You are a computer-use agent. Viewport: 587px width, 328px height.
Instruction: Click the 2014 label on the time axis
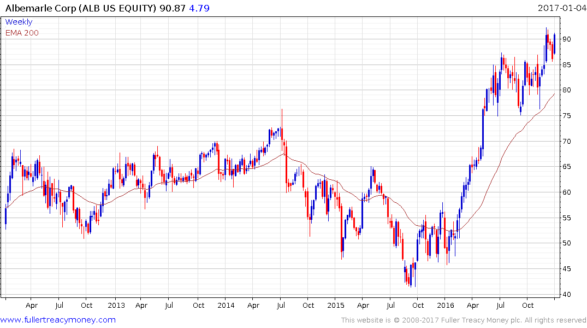click(x=226, y=305)
